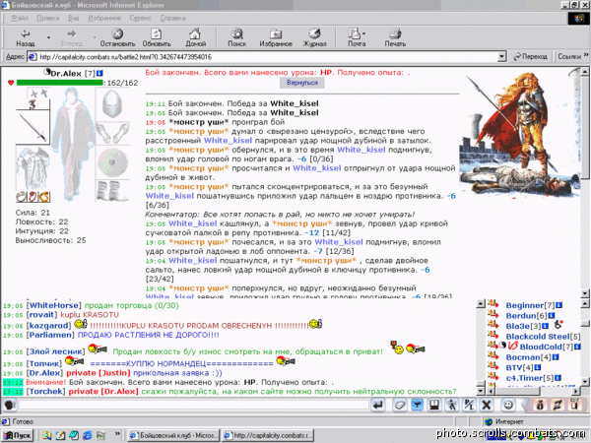
Task: Click the chat message input field
Action: click(x=193, y=405)
